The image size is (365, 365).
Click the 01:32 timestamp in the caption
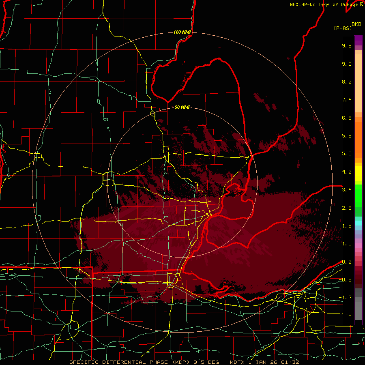pos(291,362)
